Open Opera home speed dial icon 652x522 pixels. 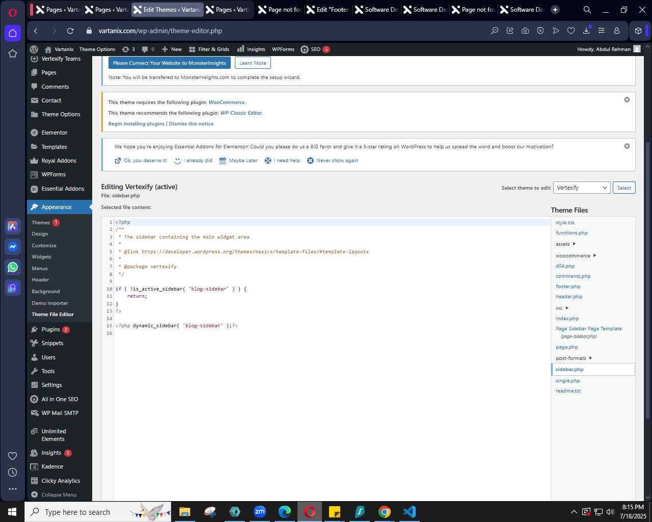click(13, 33)
